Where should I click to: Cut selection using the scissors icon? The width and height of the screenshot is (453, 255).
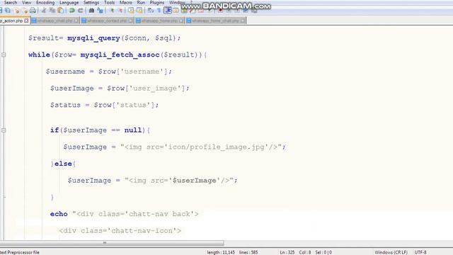(44, 11)
